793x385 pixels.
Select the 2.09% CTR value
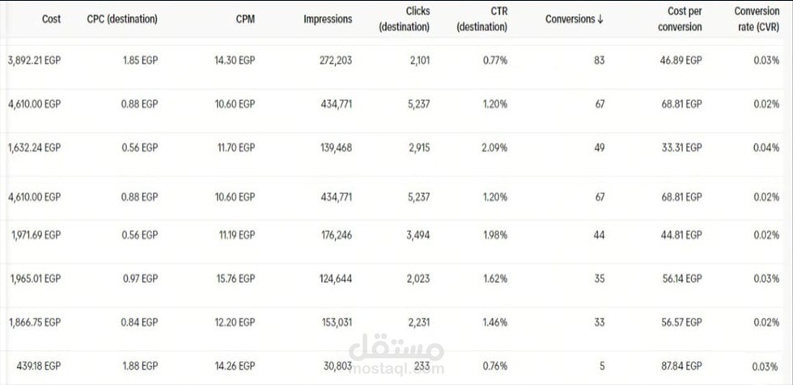[x=494, y=147]
